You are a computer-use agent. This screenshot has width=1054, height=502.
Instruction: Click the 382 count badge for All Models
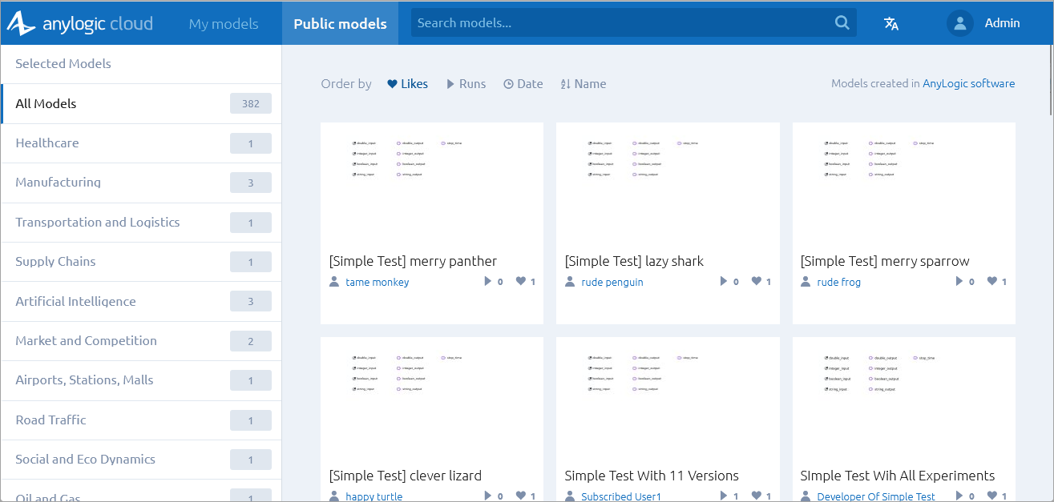[251, 103]
